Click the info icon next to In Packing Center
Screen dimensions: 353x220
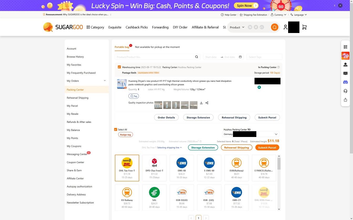pos(279,67)
